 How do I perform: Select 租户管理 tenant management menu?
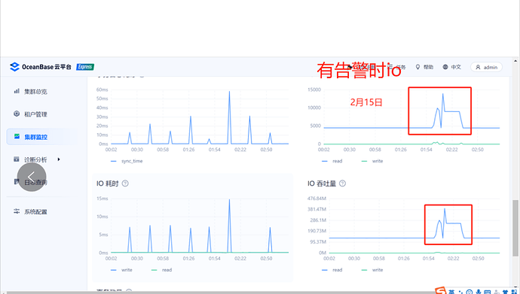coord(35,114)
